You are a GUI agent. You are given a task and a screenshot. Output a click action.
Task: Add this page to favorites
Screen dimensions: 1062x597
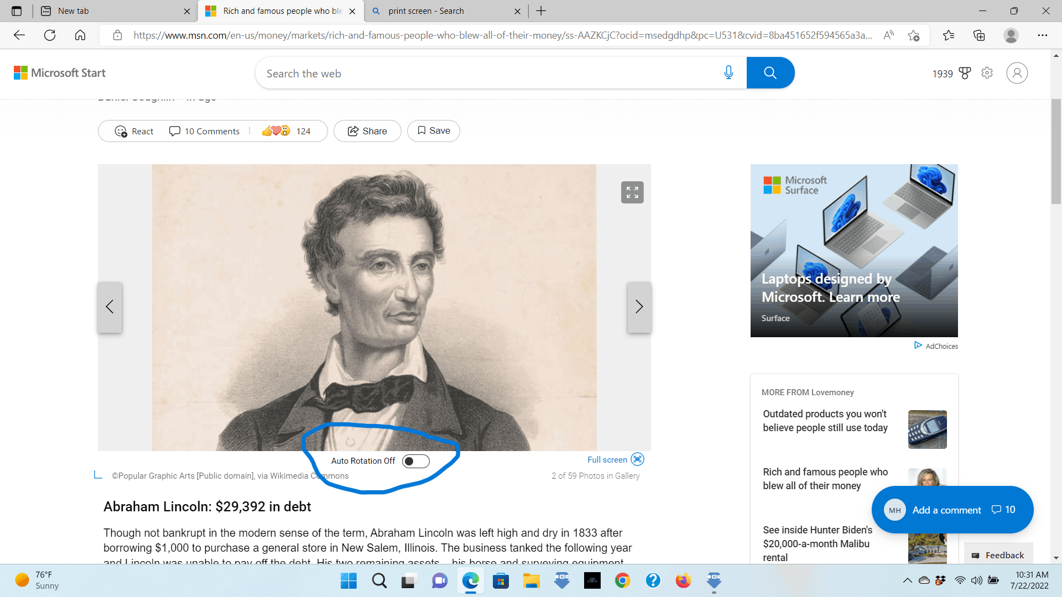pos(913,35)
